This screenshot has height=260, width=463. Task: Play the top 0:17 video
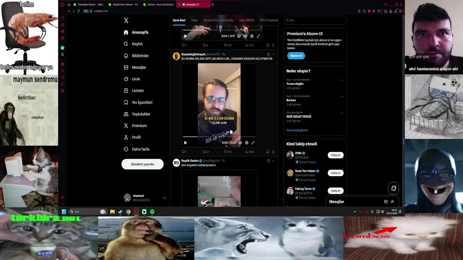186,36
